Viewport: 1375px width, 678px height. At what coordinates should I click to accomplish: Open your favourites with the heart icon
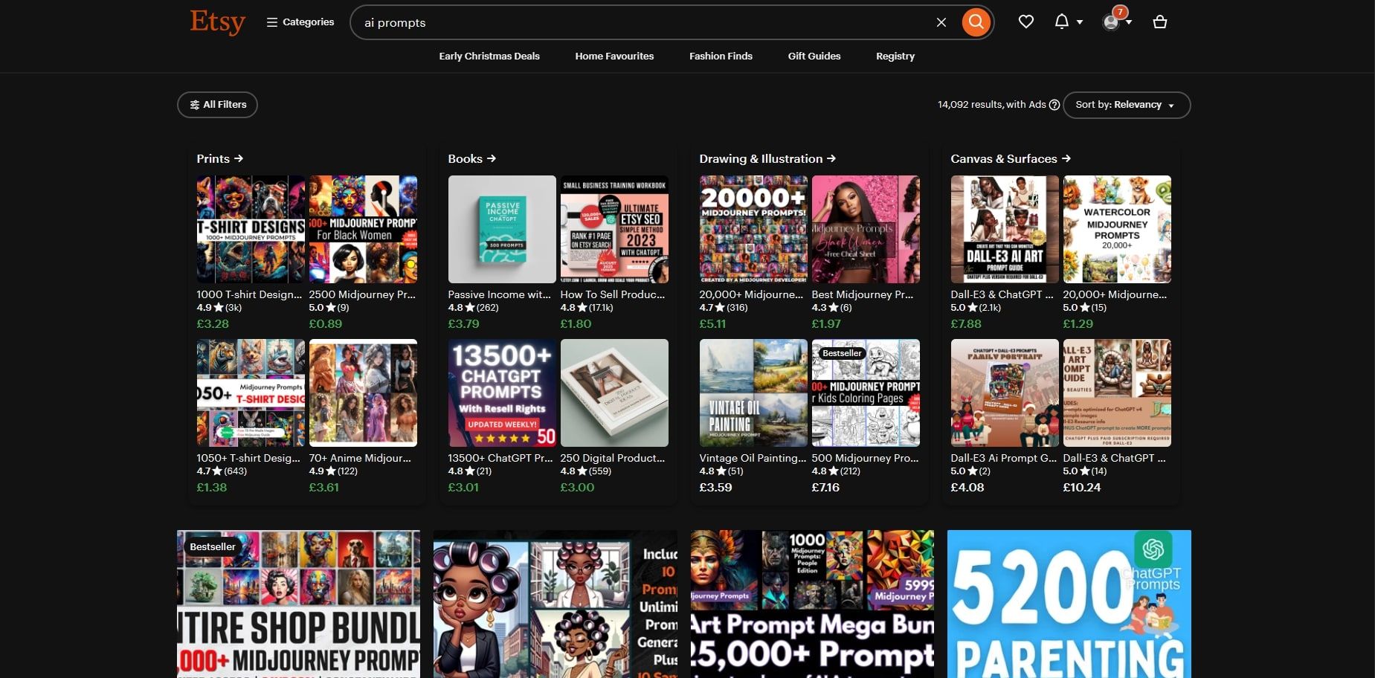point(1025,22)
